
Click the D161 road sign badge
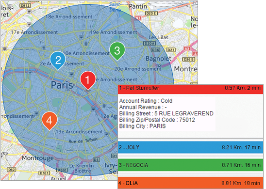(45, 173)
